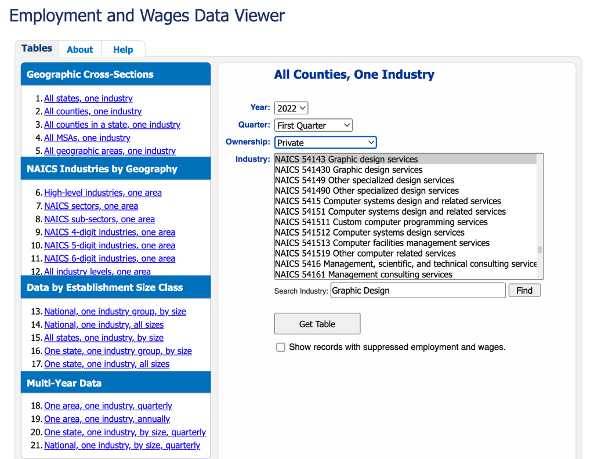The width and height of the screenshot is (594, 459).
Task: Click the Search Industry text field
Action: coord(418,291)
